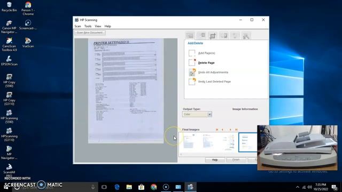
Task: Click the Undo Last Deleted Page label
Action: pyautogui.click(x=214, y=82)
